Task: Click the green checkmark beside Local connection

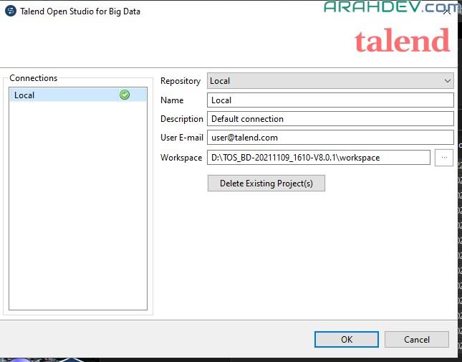Action: (x=125, y=95)
